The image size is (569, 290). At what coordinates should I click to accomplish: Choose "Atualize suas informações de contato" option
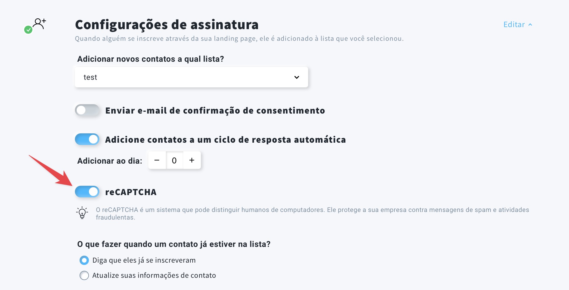click(x=84, y=275)
